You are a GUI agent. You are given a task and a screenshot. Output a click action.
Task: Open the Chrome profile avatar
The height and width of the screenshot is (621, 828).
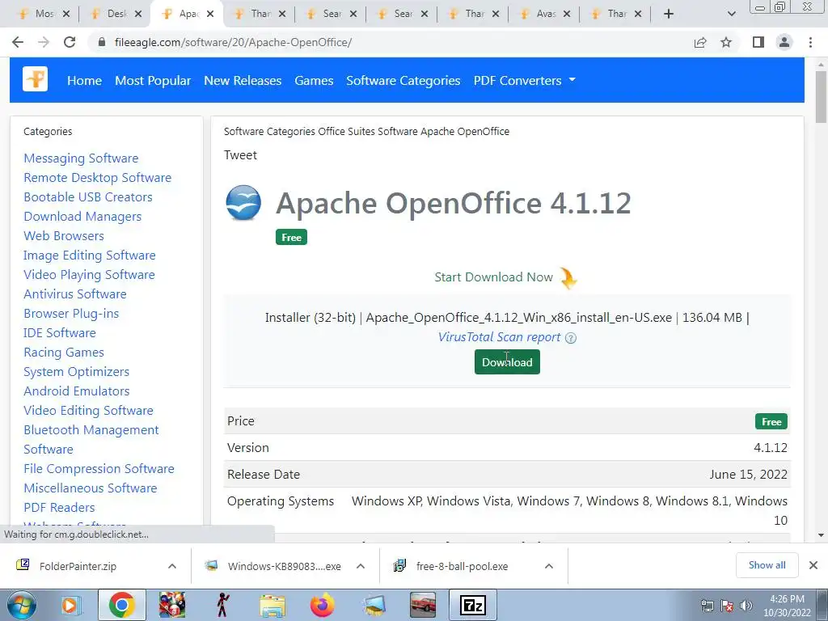tap(784, 42)
